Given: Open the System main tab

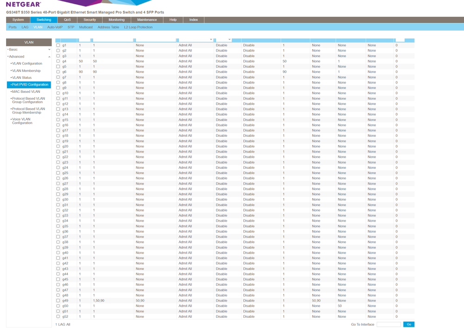Looking at the screenshot, I should point(18,20).
